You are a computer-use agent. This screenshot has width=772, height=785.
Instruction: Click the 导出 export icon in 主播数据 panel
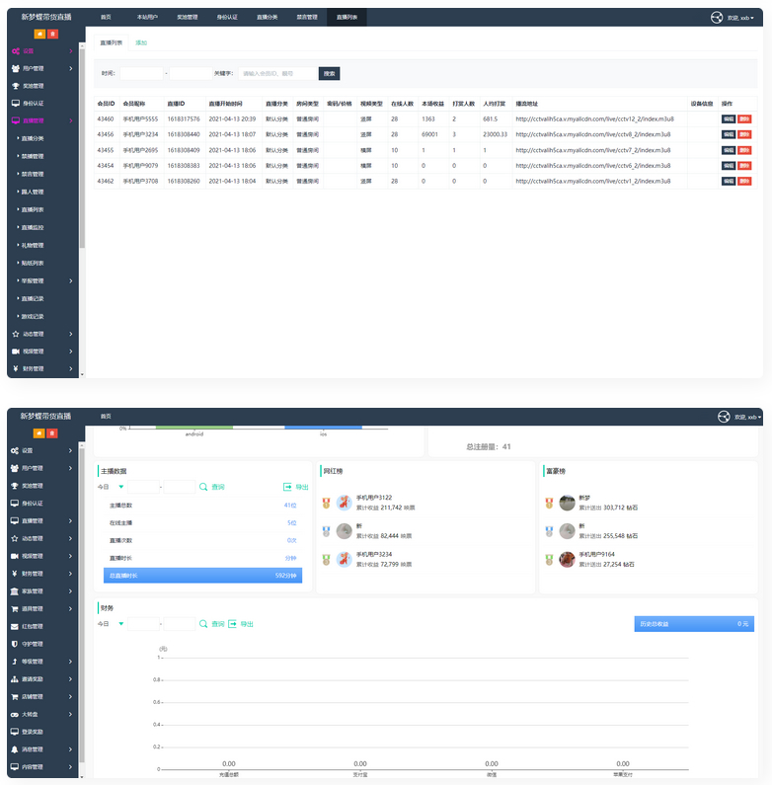[287, 487]
